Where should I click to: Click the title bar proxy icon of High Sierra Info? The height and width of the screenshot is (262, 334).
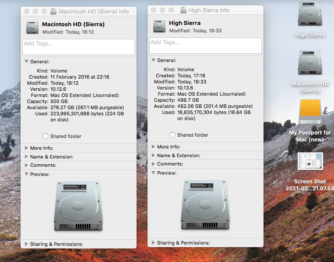tap(183, 10)
